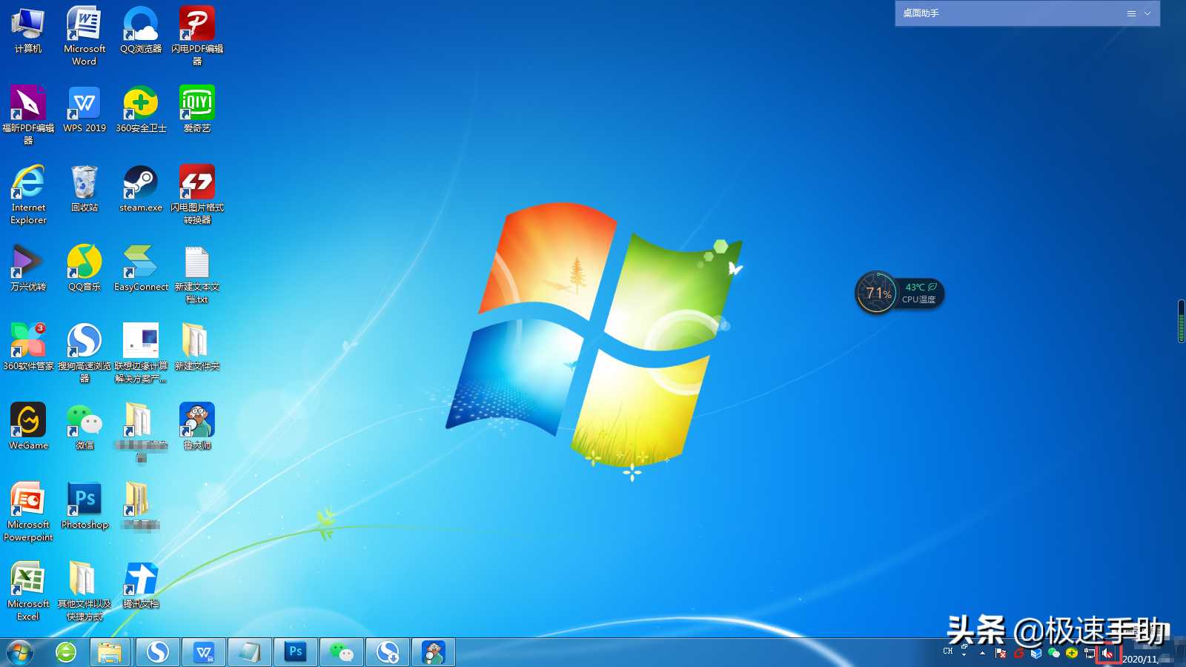Open the QQ浏览器 desktop shortcut
This screenshot has width=1186, height=667.
(x=141, y=30)
